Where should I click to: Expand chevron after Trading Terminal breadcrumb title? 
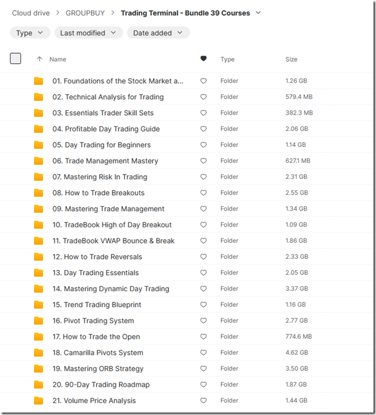(258, 13)
